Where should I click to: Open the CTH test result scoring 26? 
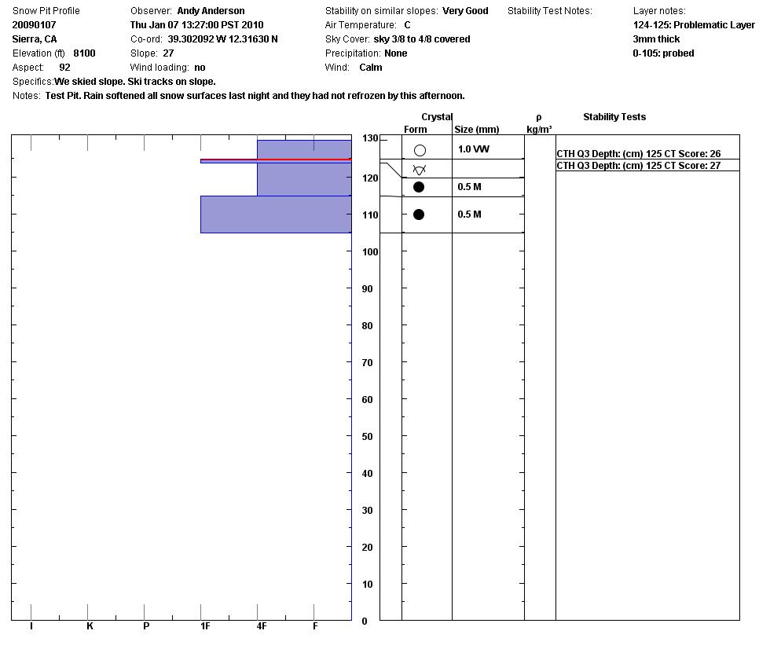point(638,154)
